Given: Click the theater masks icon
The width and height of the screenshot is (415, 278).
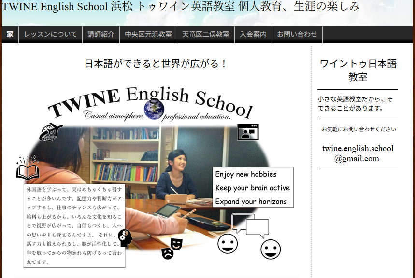Looking at the screenshot, I should [x=172, y=249].
